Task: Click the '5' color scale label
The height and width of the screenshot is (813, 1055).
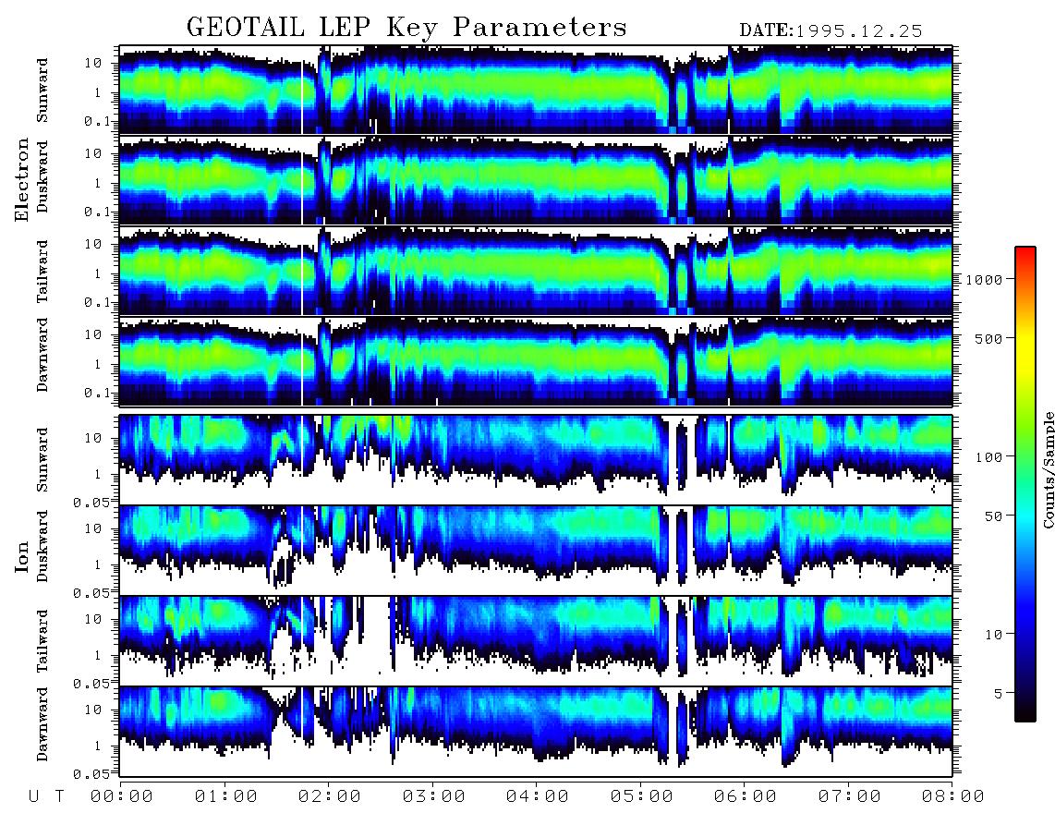Action: click(999, 693)
